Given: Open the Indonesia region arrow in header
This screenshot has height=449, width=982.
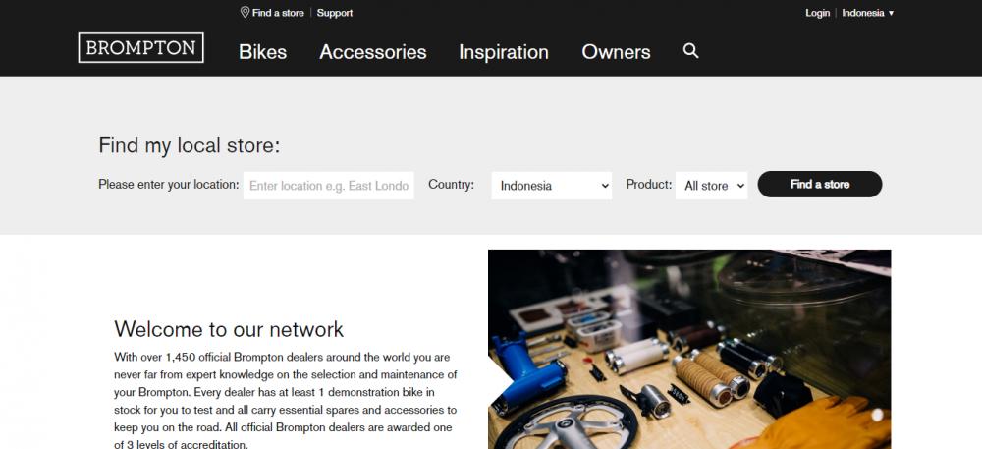Looking at the screenshot, I should (892, 13).
